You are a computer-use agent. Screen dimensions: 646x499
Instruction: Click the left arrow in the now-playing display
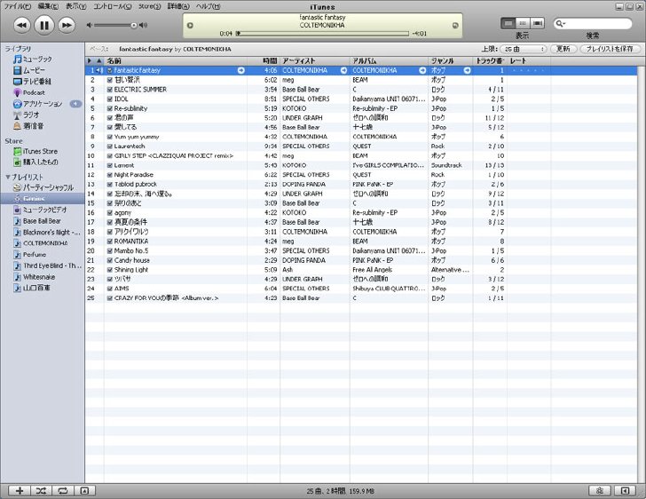190,26
